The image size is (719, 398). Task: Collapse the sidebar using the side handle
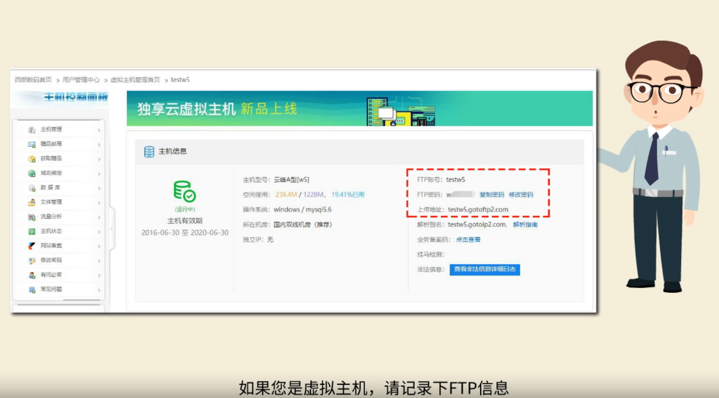point(112,229)
